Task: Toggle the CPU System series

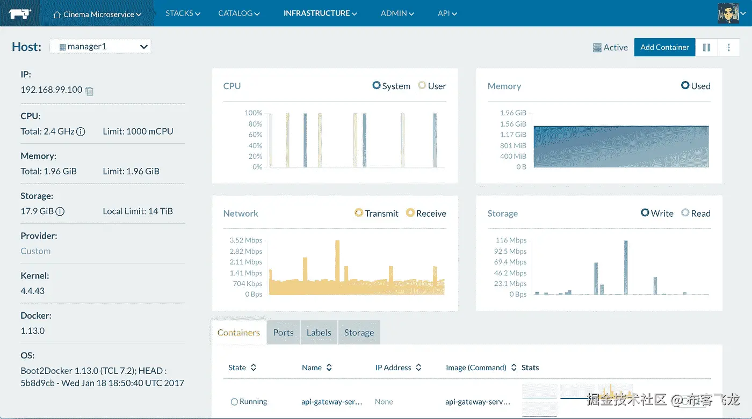Action: (391, 86)
